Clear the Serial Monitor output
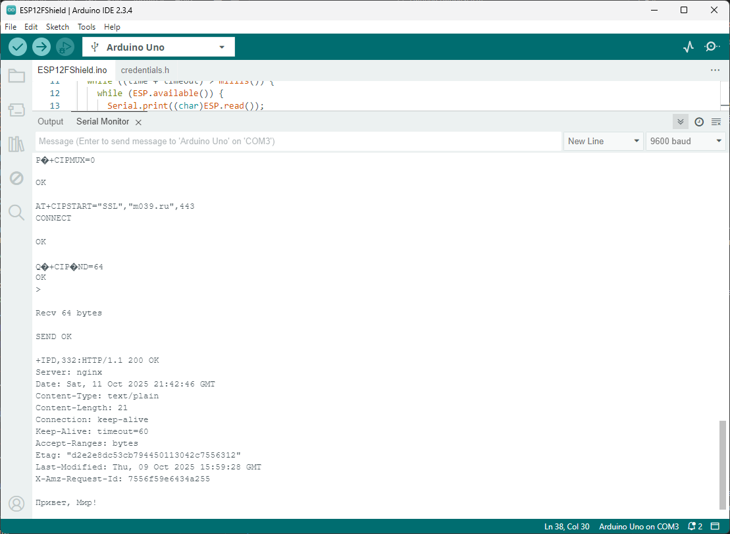 click(716, 122)
